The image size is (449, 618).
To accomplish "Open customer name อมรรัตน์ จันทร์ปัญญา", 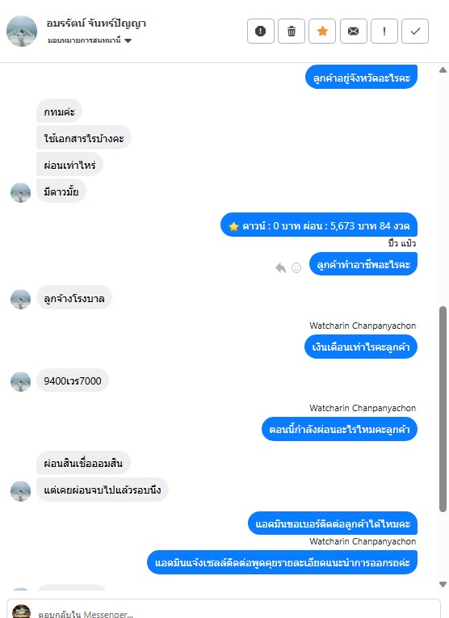I will pyautogui.click(x=96, y=23).
